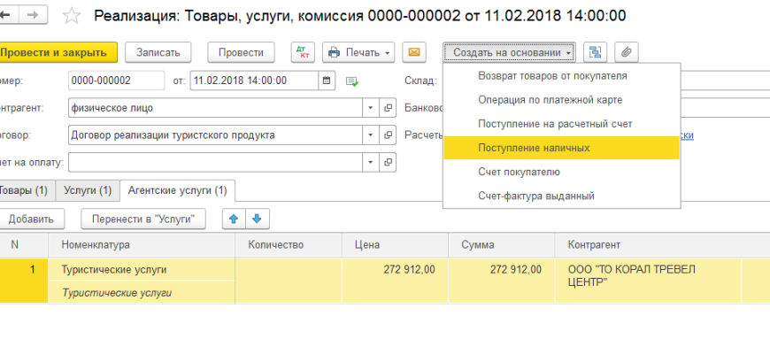Switch to the Услуги (1) tab
The width and height of the screenshot is (770, 354).
(x=87, y=190)
